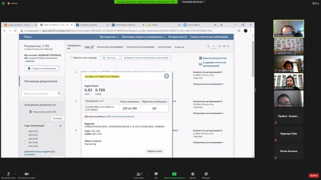The height and width of the screenshot is (180, 321).
Task: Enable the open access filter checkbox
Action: [x=26, y=112]
